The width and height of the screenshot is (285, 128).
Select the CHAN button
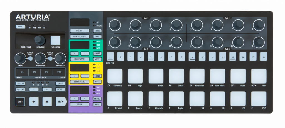tap(60, 84)
